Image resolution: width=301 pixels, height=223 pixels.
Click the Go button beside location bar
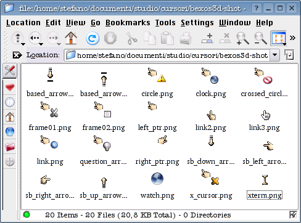pyautogui.click(x=289, y=55)
